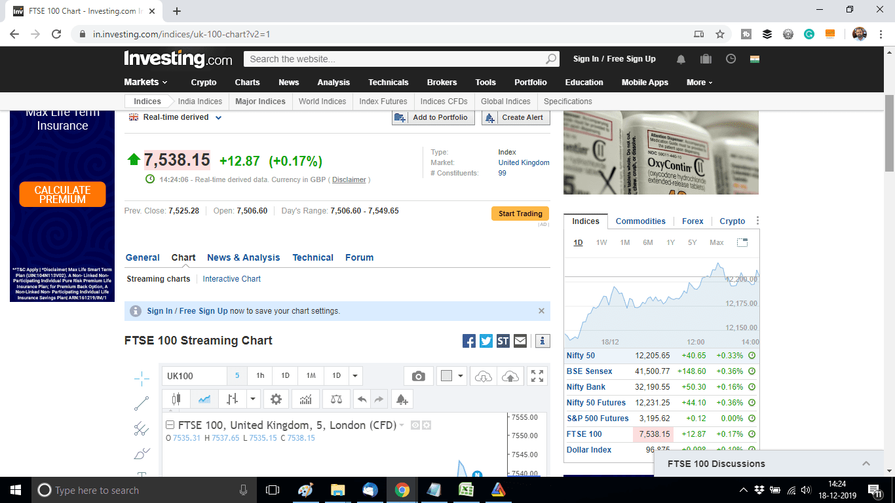The image size is (895, 503).
Task: Click the compare symbols scales icon
Action: point(336,399)
